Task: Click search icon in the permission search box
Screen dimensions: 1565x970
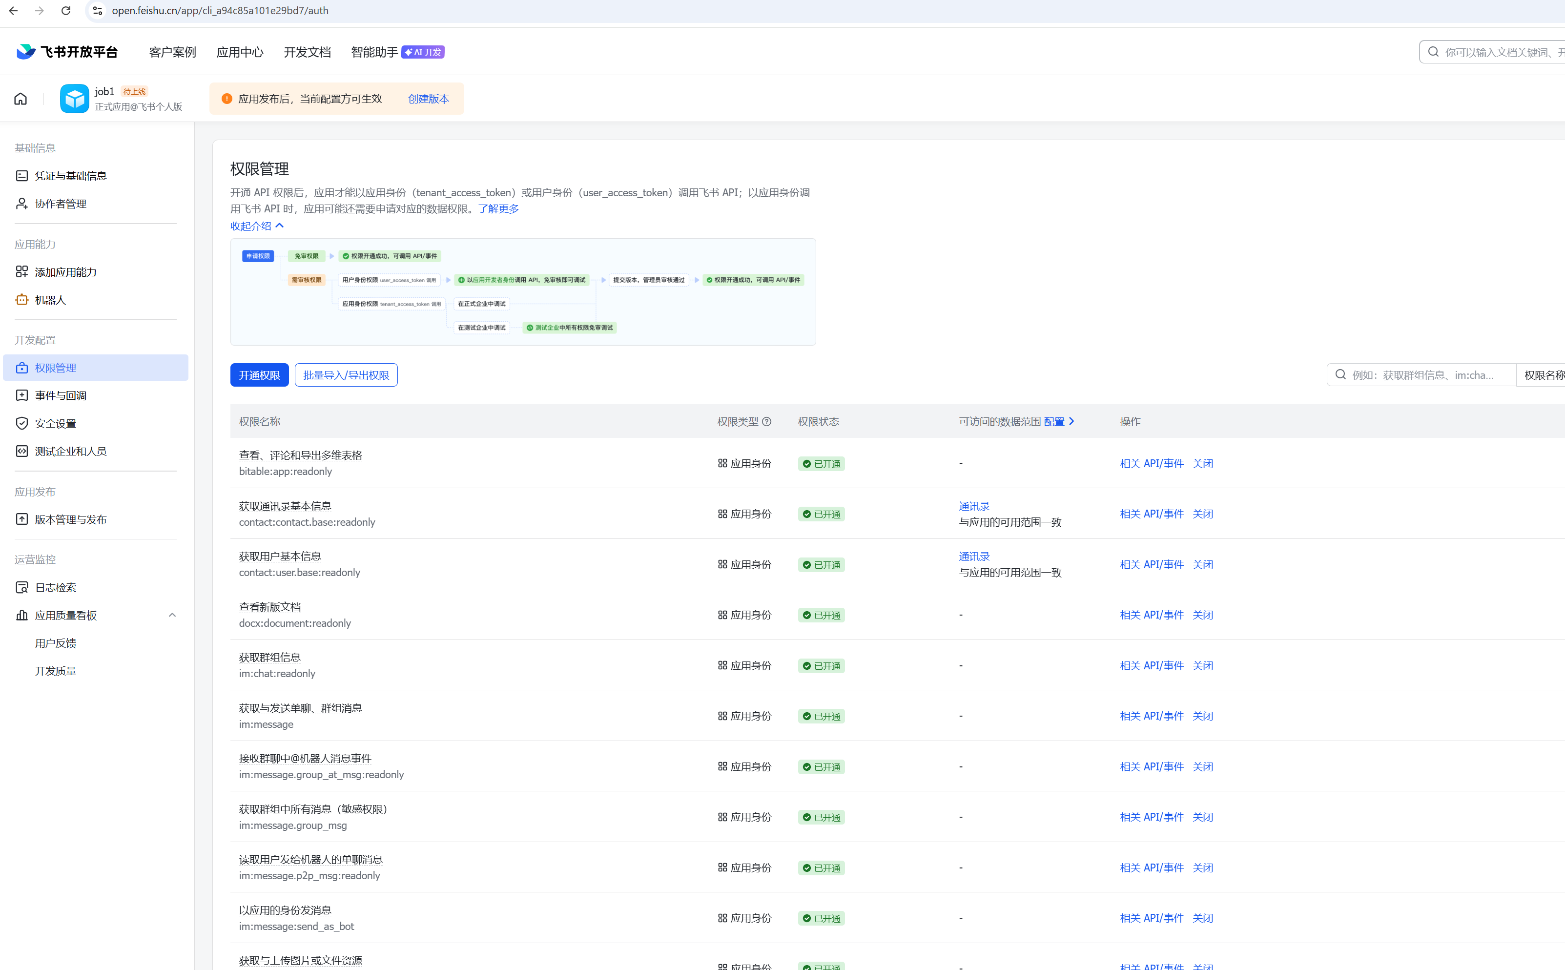Action: point(1340,374)
